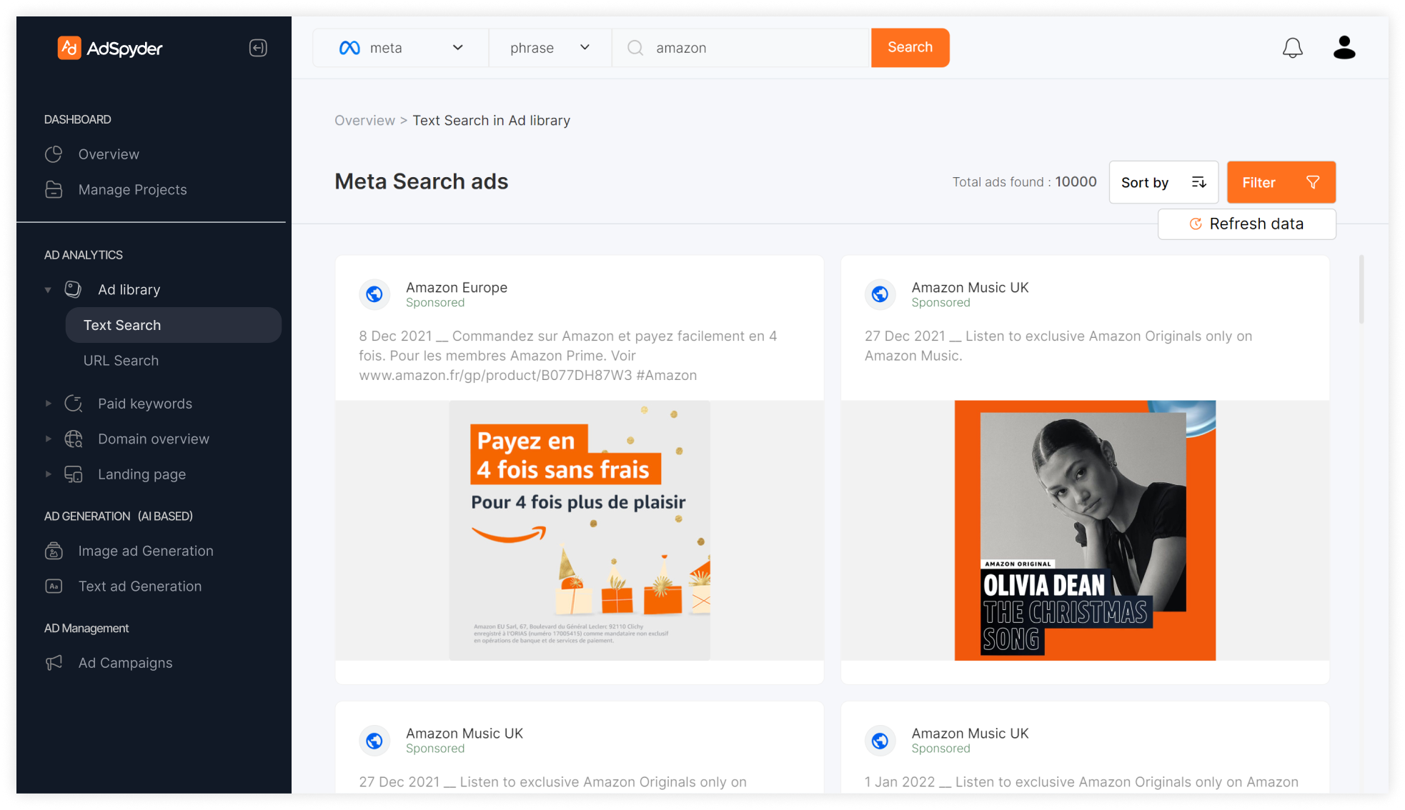The image size is (1405, 810).
Task: Expand the Domain overview section
Action: click(x=48, y=439)
